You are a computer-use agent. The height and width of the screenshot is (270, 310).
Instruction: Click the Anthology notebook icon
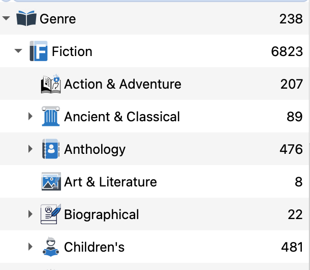click(x=51, y=149)
